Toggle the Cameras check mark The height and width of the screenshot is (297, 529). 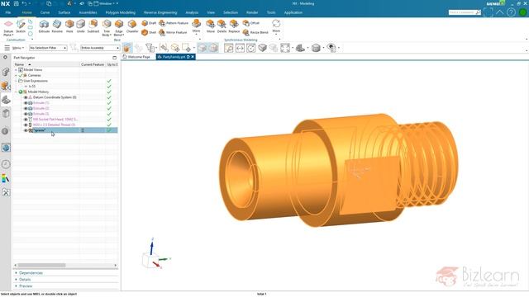click(21, 75)
